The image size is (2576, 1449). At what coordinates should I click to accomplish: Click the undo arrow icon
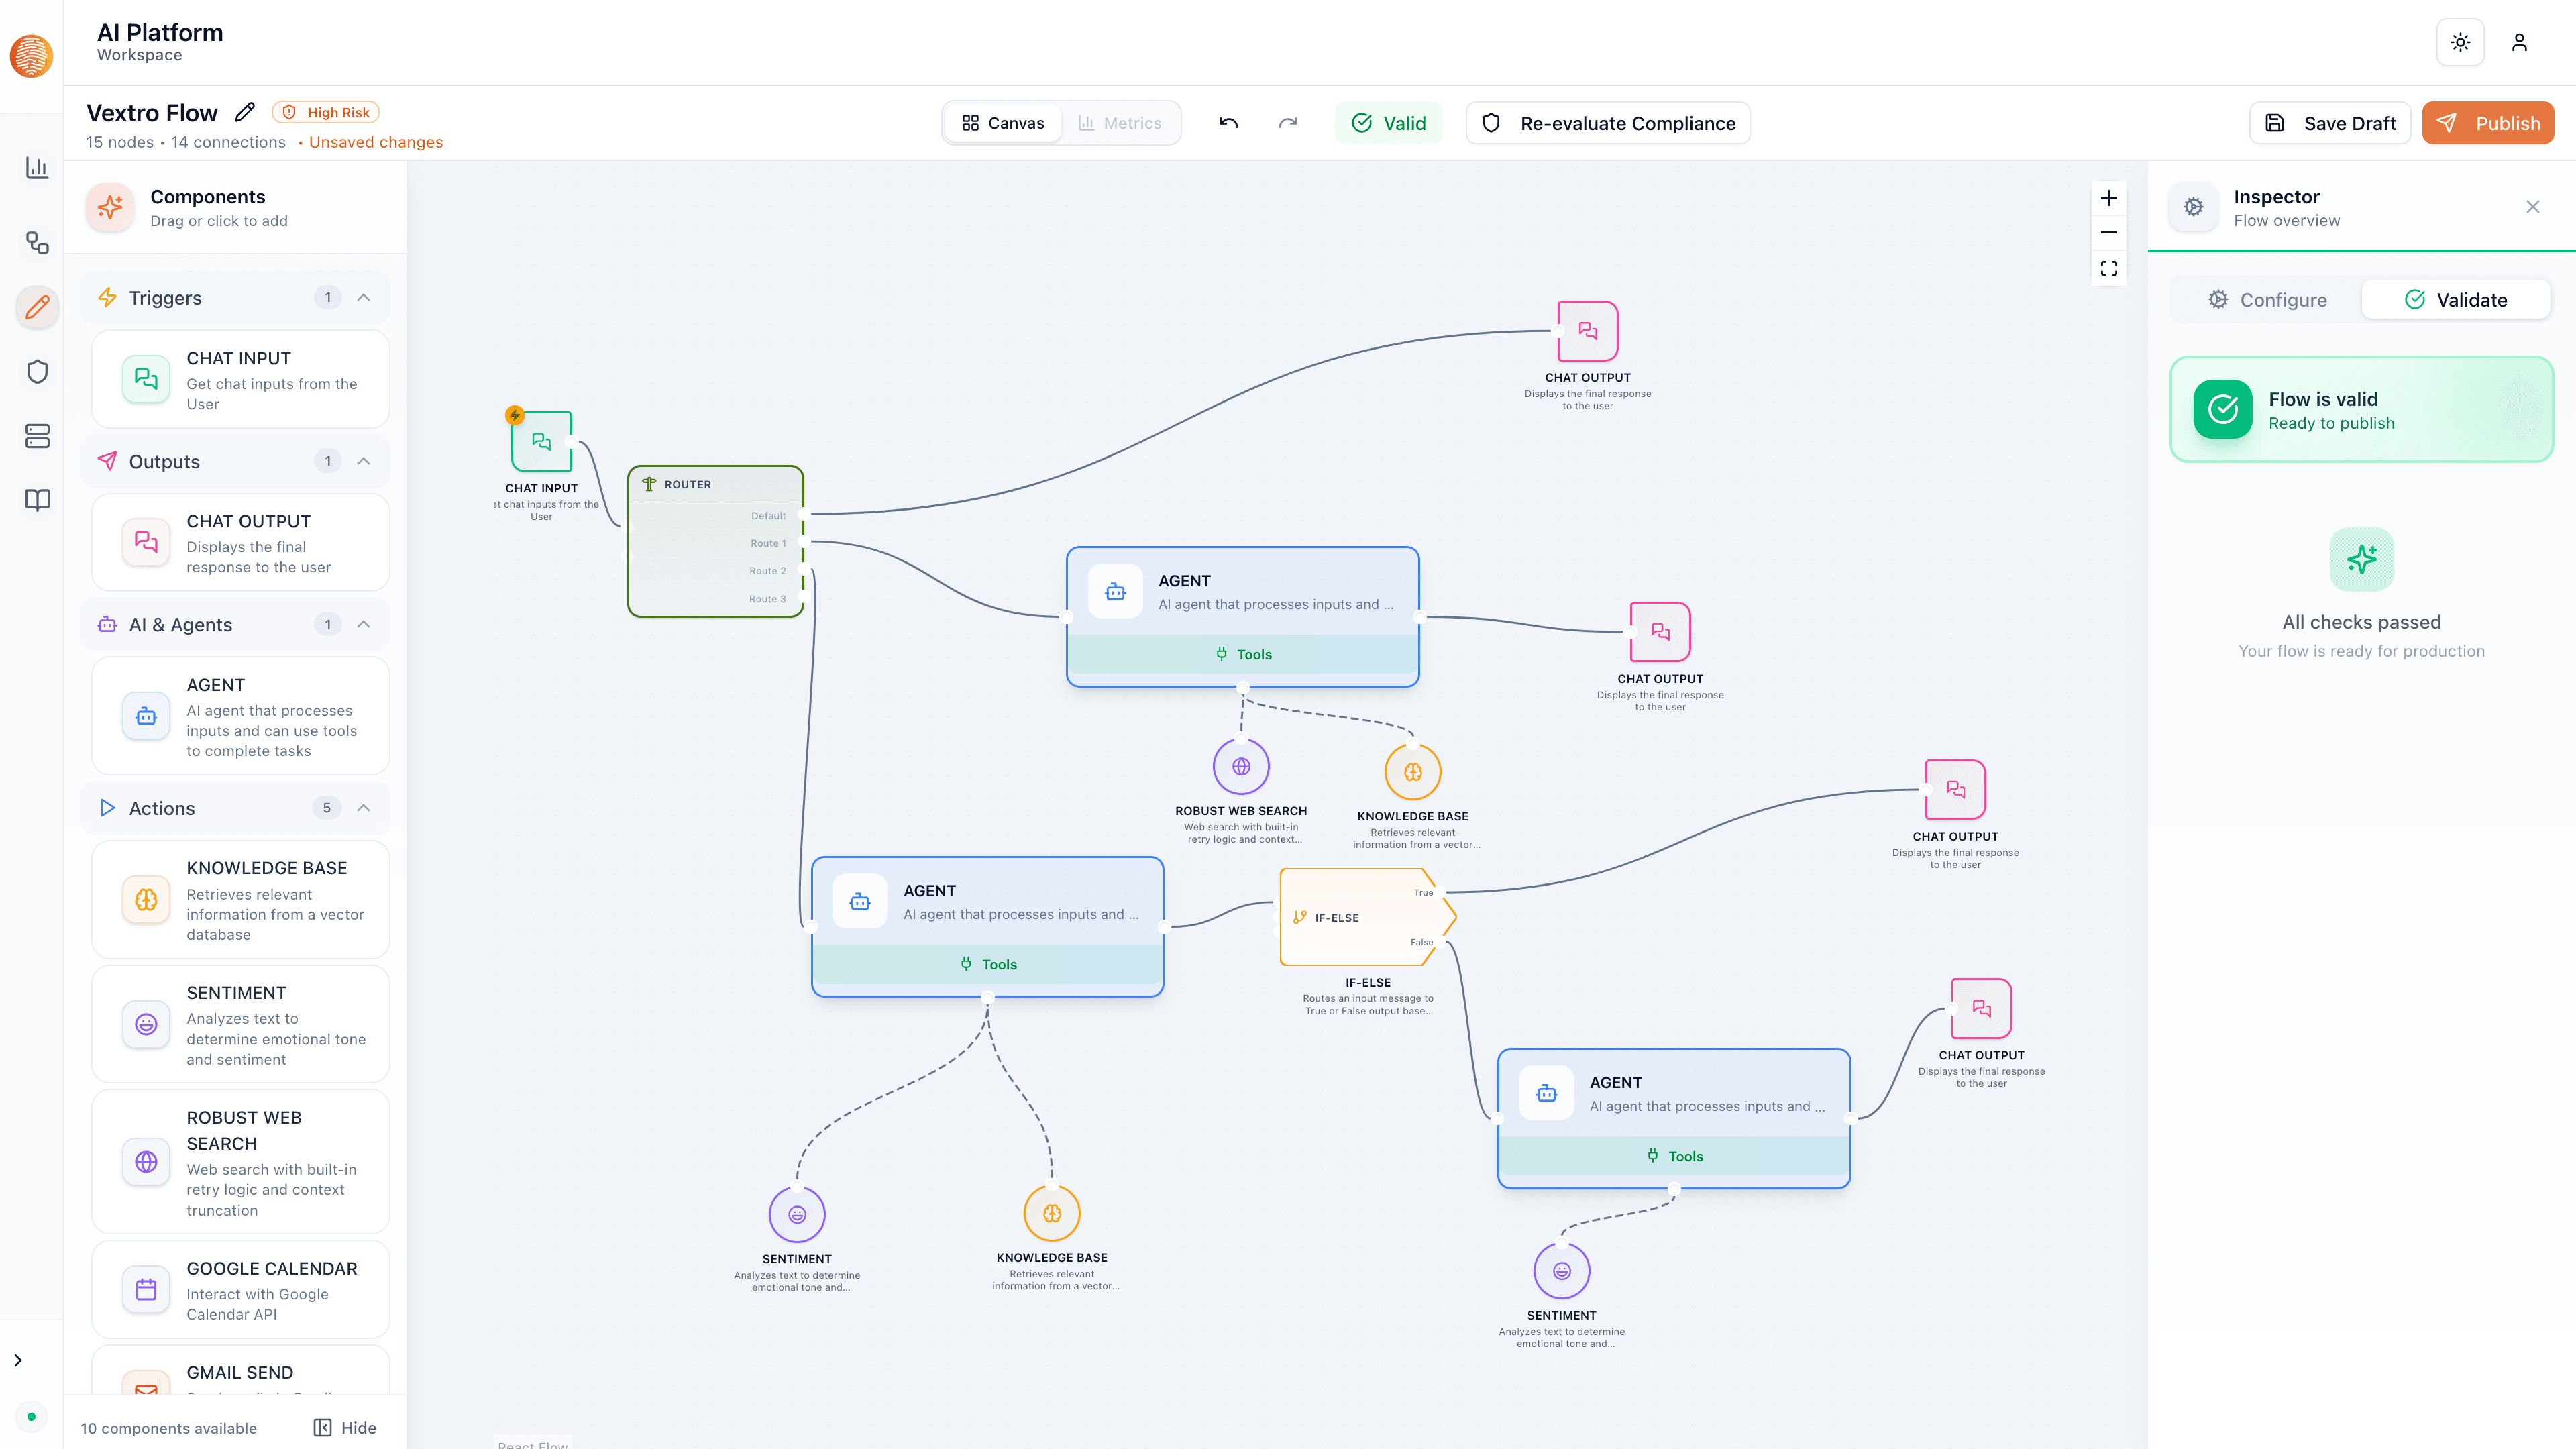(x=1228, y=123)
